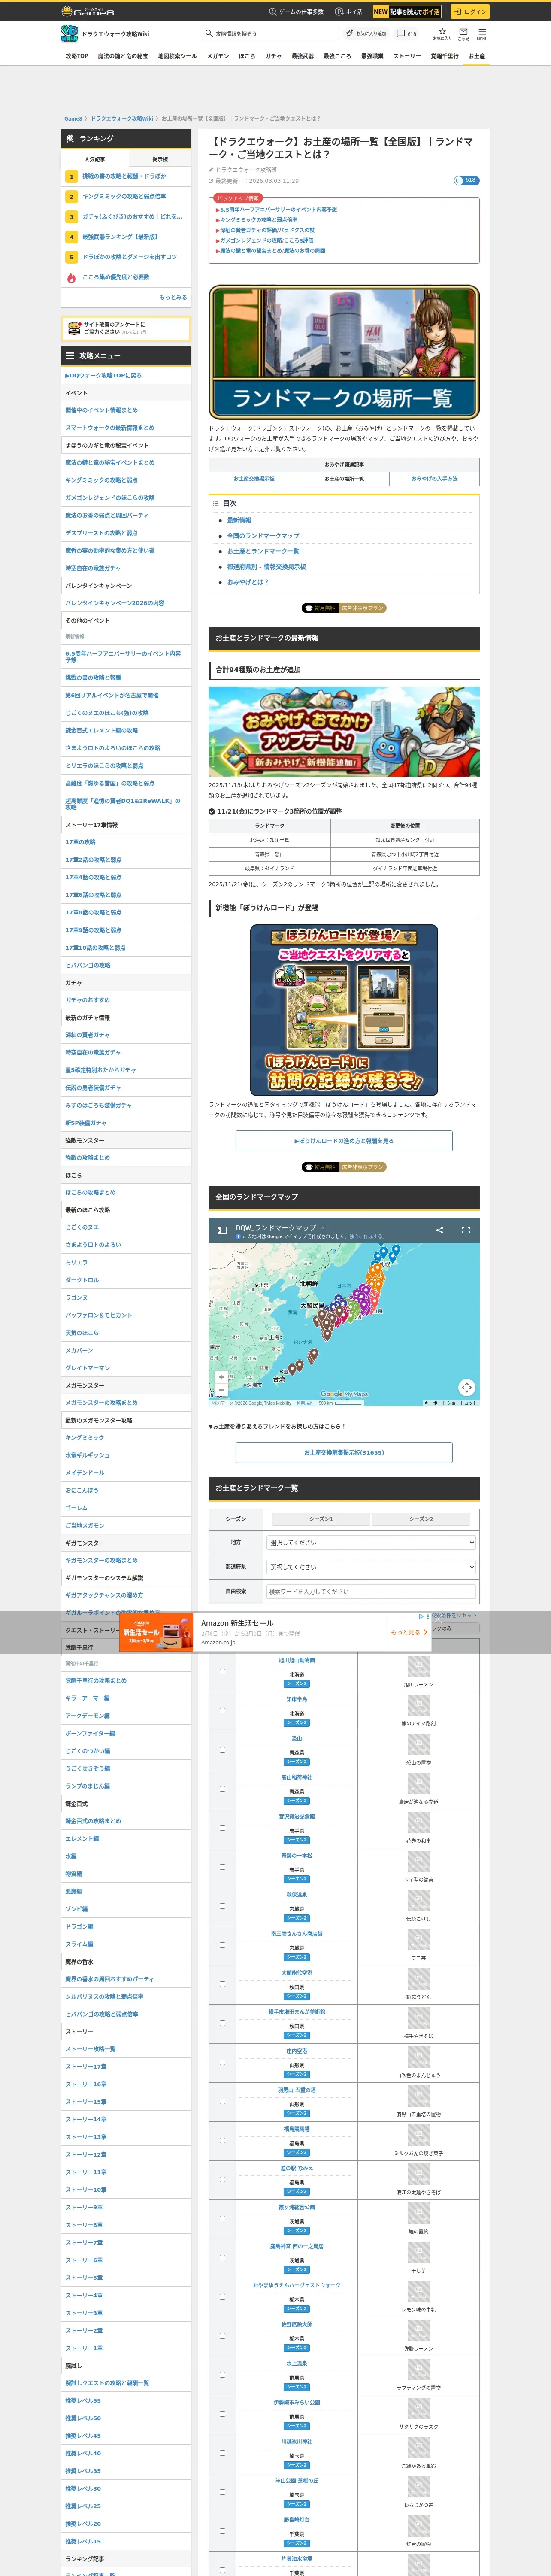Jump to 全国のランドマークマップ in the contents
The height and width of the screenshot is (2576, 551).
pyautogui.click(x=263, y=536)
